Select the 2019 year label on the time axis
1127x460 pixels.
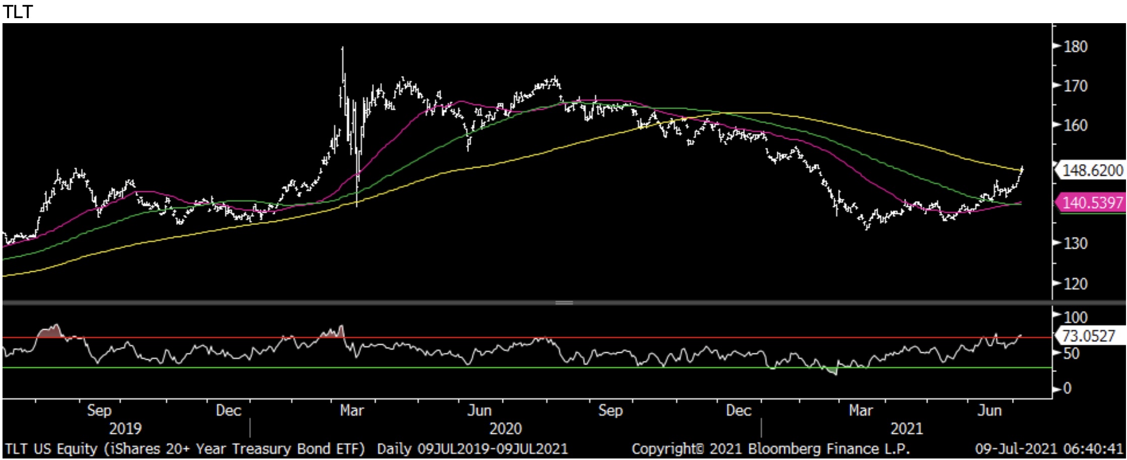125,429
